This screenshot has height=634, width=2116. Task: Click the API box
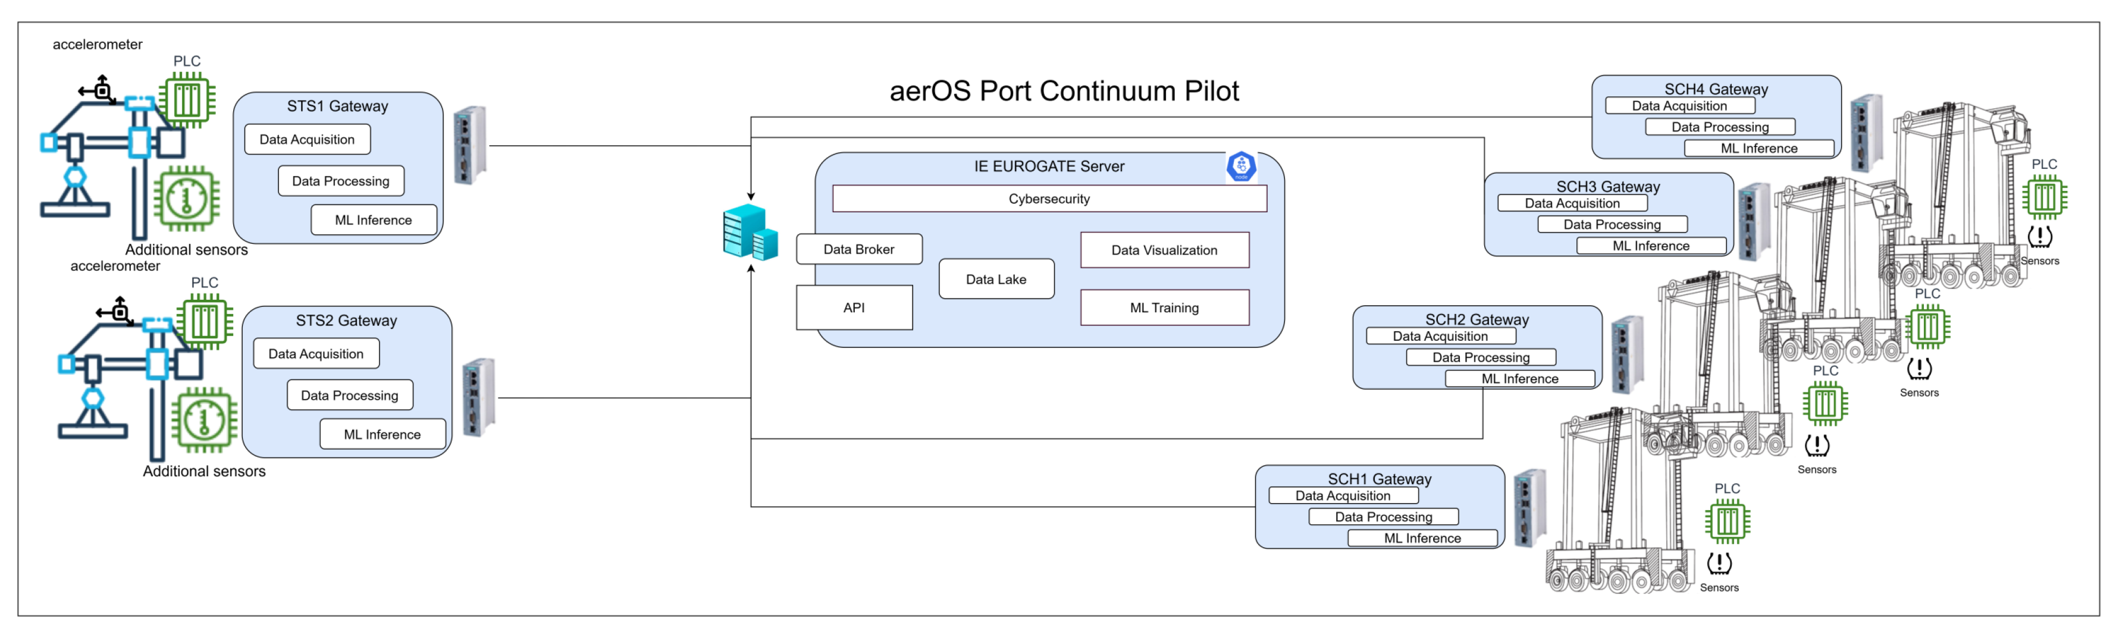tap(854, 308)
